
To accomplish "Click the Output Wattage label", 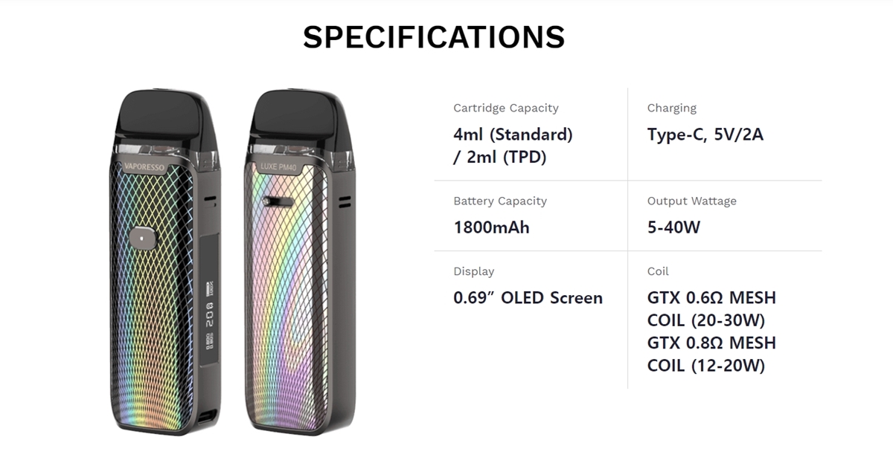I will [692, 201].
